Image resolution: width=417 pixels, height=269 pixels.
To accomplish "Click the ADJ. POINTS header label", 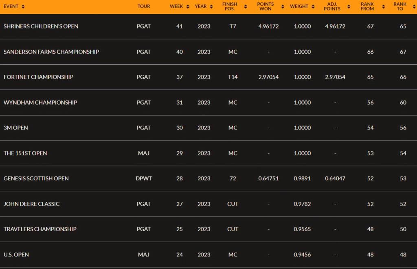I will [x=332, y=7].
